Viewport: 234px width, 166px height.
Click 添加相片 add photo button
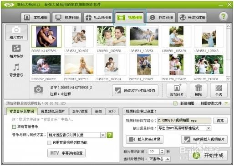point(177,90)
